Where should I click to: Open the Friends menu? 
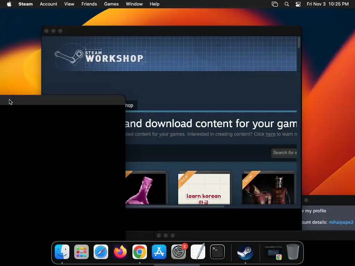89,4
